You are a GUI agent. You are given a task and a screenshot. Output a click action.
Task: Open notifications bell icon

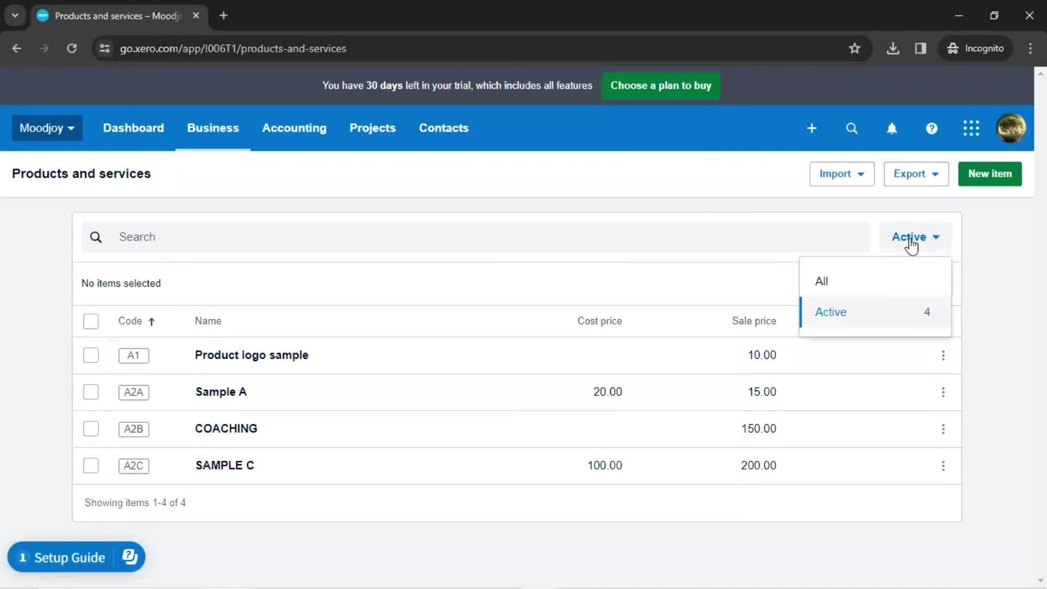892,128
